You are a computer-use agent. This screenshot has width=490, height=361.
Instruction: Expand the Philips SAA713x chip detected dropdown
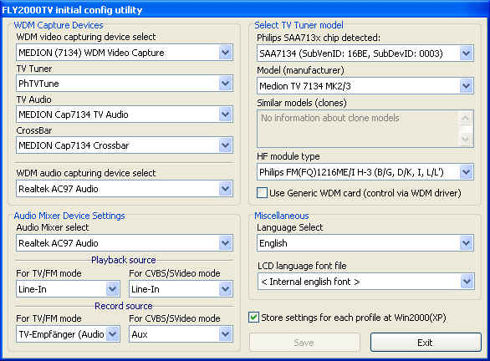[467, 53]
